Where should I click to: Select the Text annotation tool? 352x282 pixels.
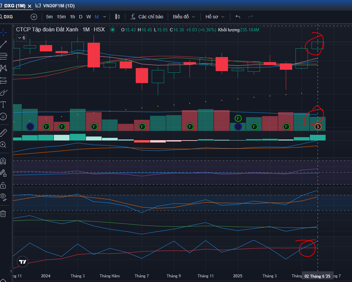[x=3, y=104]
